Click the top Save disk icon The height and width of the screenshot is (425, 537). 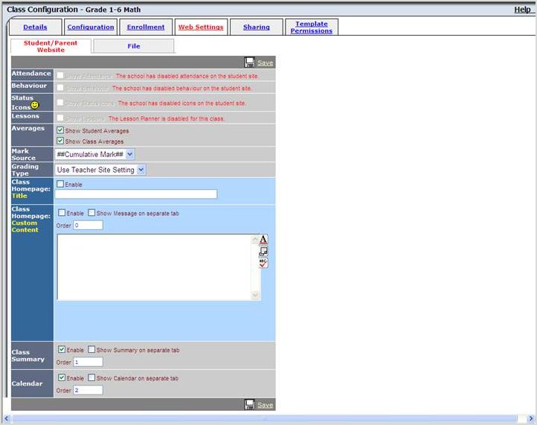pos(250,63)
